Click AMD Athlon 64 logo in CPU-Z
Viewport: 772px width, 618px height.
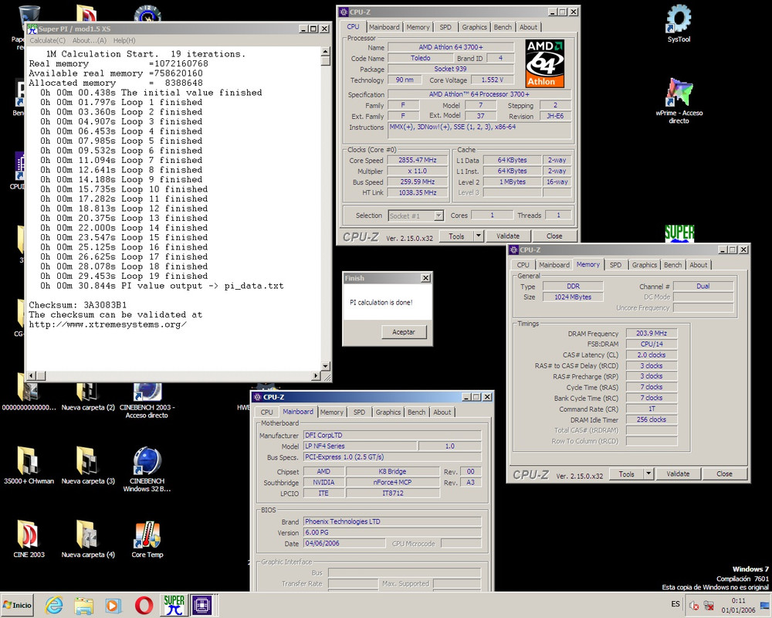(544, 63)
